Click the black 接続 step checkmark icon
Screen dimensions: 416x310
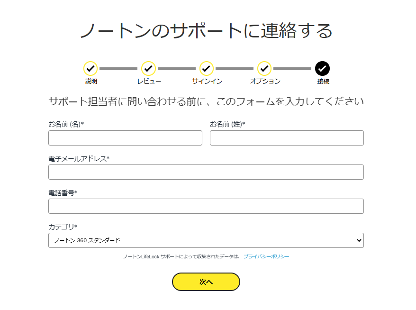[322, 68]
